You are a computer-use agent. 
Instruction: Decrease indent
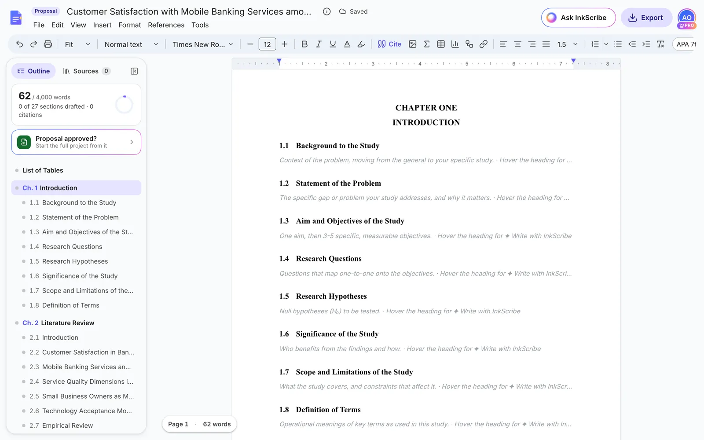point(632,44)
